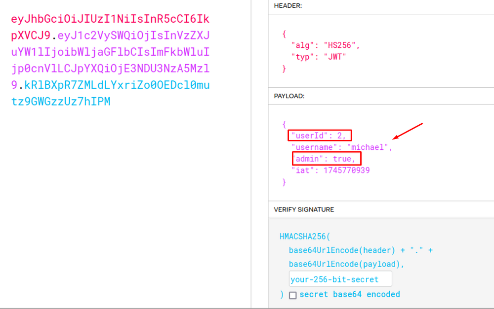Click the base64UrlEncode(payload) line
Viewport: 494px width, 309px height.
347,264
